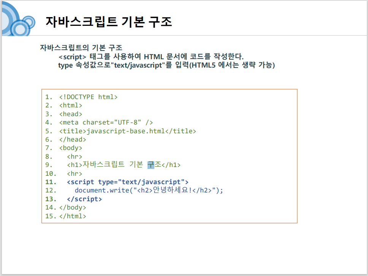Click code line 6 closing </head> tag
The width and height of the screenshot is (368, 276).
pos(73,139)
